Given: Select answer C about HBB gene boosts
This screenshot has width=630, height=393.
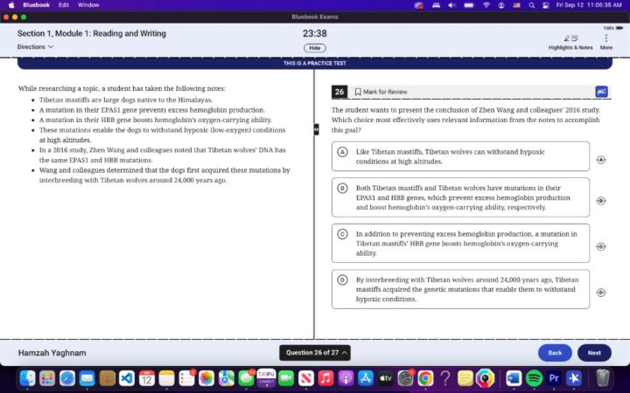Looking at the screenshot, I should pos(460,243).
